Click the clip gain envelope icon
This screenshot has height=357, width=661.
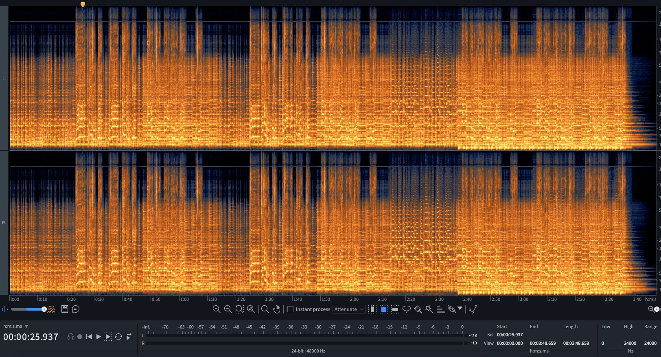pyautogui.click(x=473, y=309)
